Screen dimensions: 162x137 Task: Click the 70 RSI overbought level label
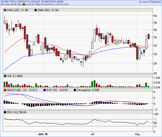[155, 119]
